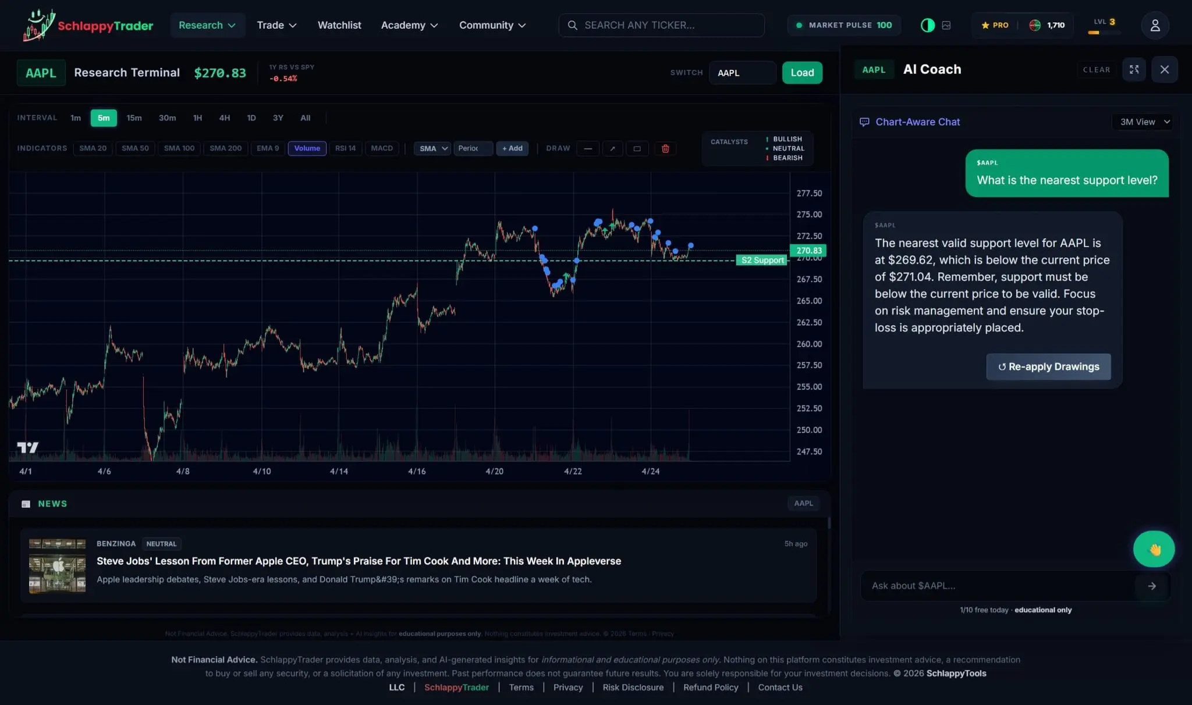Open the user profile avatar
Viewport: 1192px width, 705px height.
[x=1155, y=25]
